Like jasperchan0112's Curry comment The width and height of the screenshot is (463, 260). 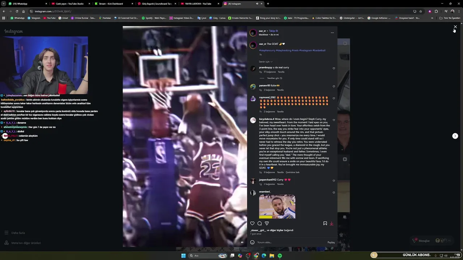coord(334,181)
